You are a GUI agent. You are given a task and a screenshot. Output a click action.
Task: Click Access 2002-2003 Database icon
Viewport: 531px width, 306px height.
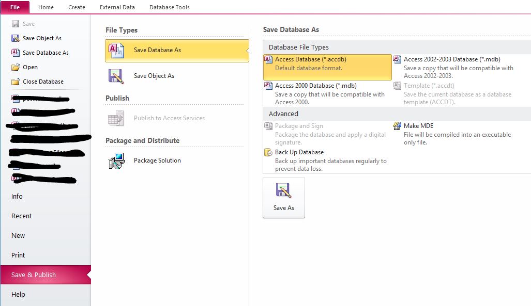[397, 59]
